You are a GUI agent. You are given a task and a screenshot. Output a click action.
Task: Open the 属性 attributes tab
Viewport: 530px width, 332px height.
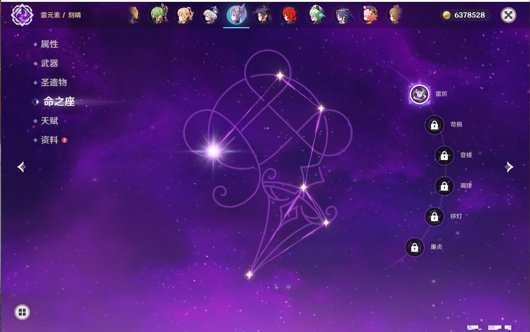49,44
